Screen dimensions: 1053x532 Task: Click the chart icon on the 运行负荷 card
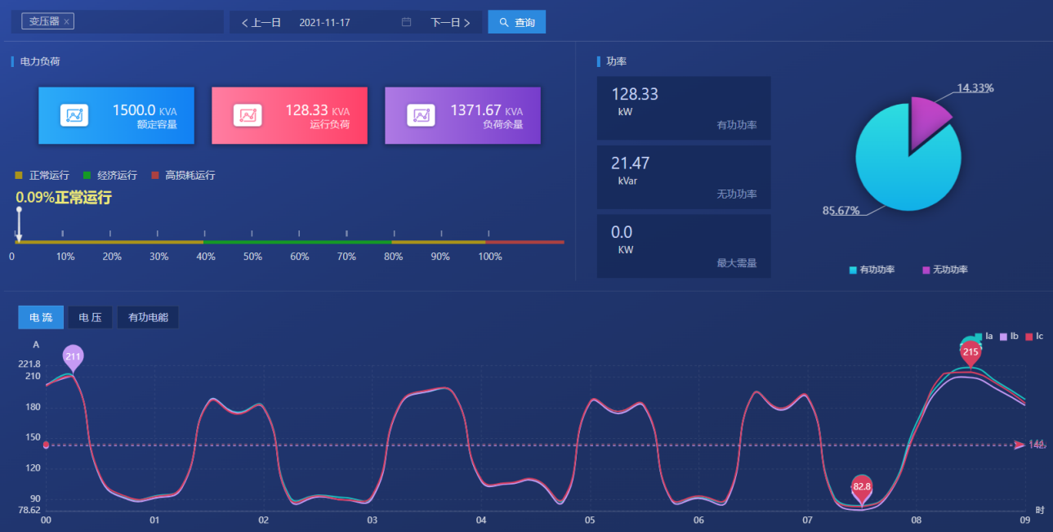click(249, 114)
